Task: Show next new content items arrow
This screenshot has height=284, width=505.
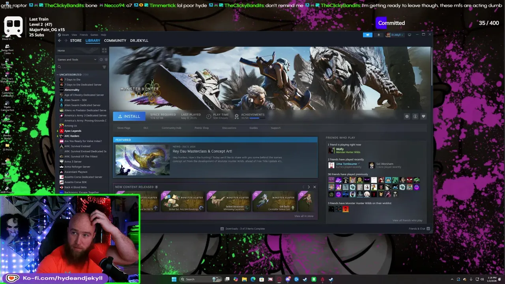Action: (x=309, y=187)
